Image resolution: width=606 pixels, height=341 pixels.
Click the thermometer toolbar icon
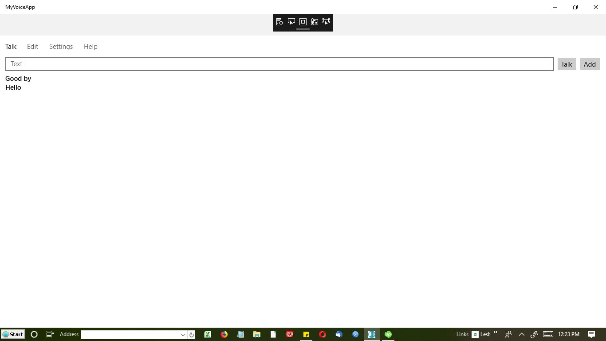coord(315,22)
